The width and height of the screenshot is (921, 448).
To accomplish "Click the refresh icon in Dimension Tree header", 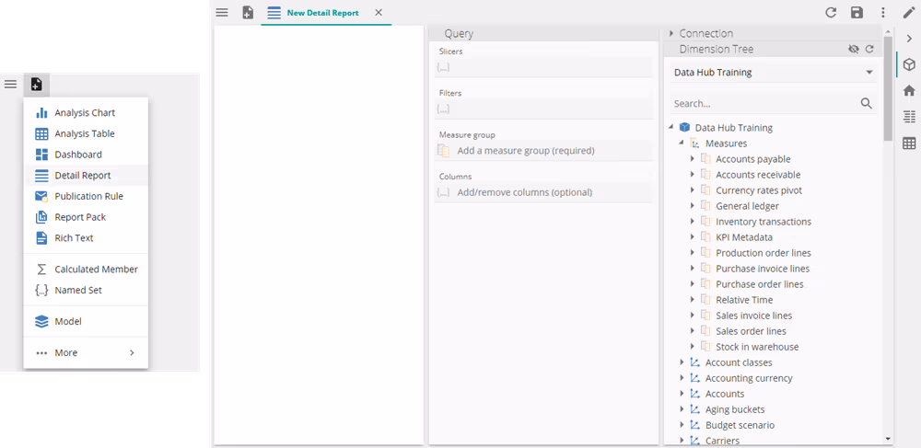I will (869, 49).
